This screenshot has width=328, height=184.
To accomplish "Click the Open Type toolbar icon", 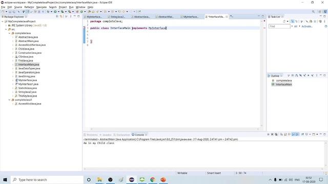I will coord(89,12).
